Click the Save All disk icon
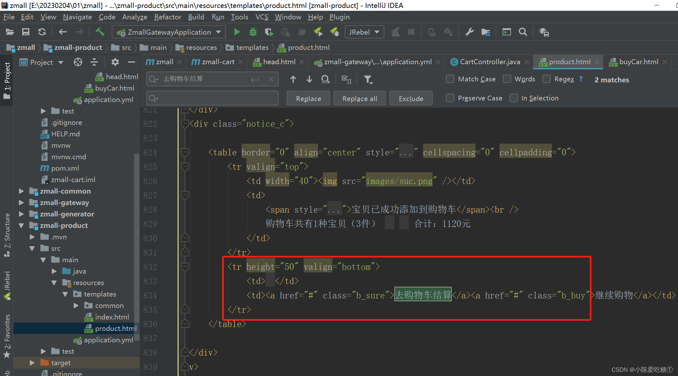This screenshot has height=376, width=678. (26, 32)
